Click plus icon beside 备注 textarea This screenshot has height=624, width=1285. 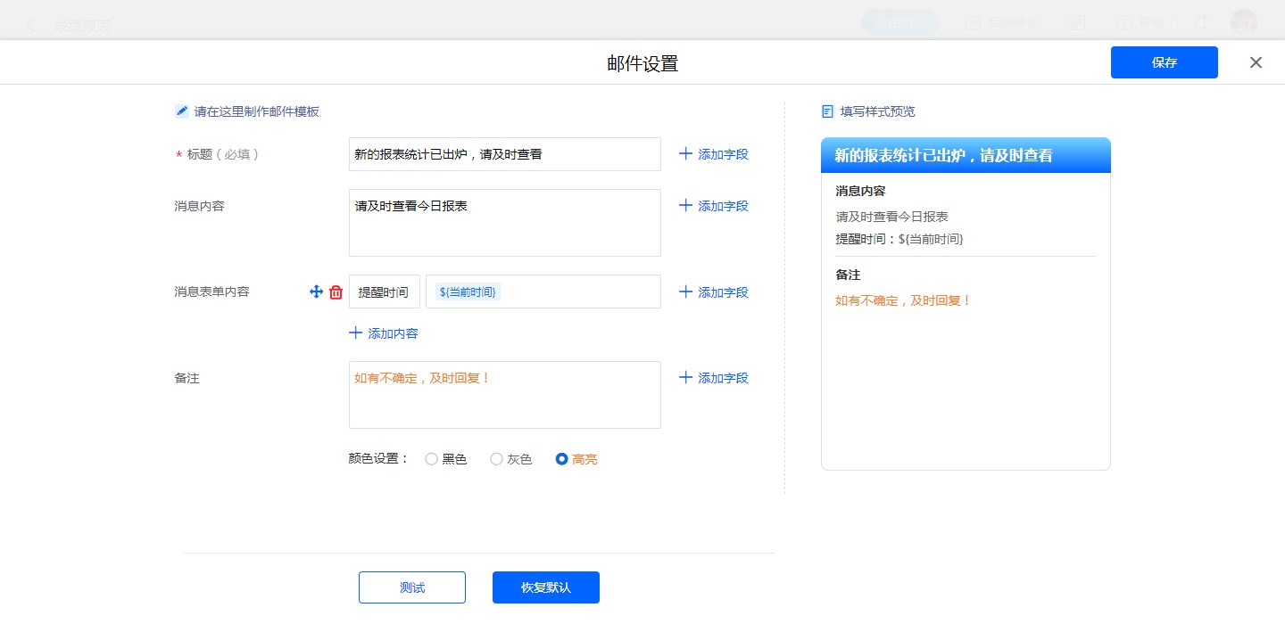[685, 378]
